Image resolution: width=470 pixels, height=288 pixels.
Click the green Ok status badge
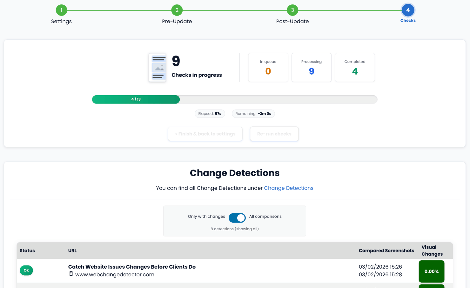point(26,270)
